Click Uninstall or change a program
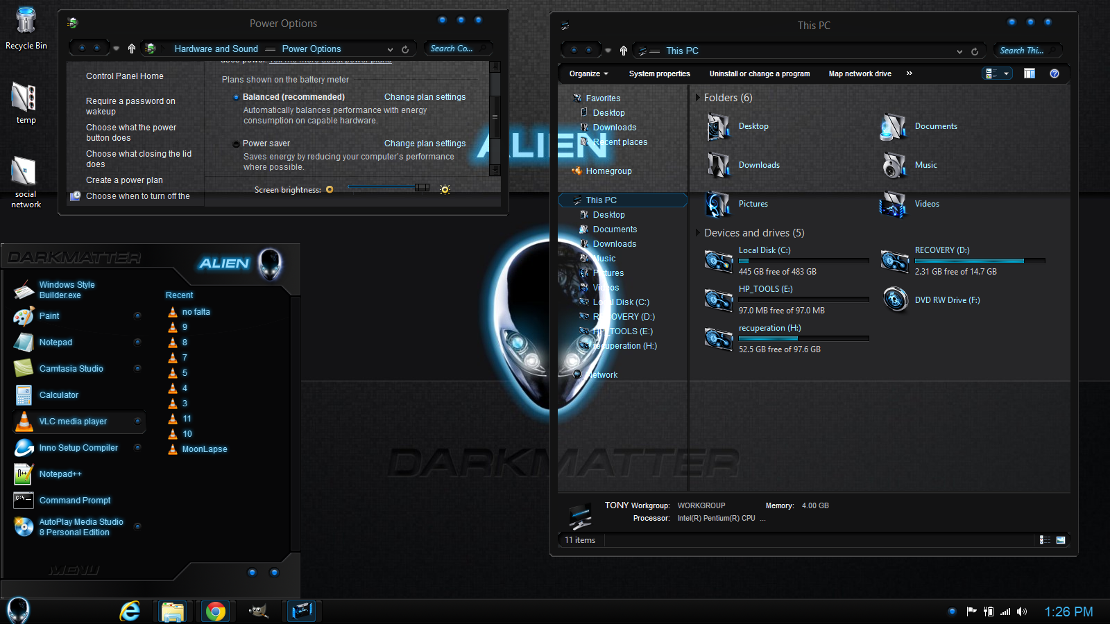This screenshot has width=1110, height=624. point(760,73)
